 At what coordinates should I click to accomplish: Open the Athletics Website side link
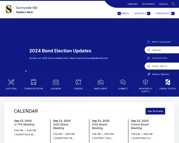point(161,74)
